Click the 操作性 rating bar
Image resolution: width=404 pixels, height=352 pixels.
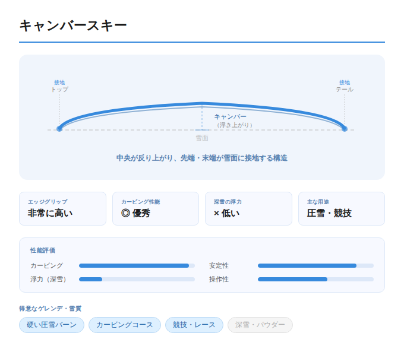[x=315, y=279]
